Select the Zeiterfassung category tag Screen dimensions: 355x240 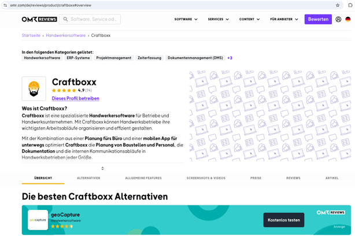click(x=149, y=58)
